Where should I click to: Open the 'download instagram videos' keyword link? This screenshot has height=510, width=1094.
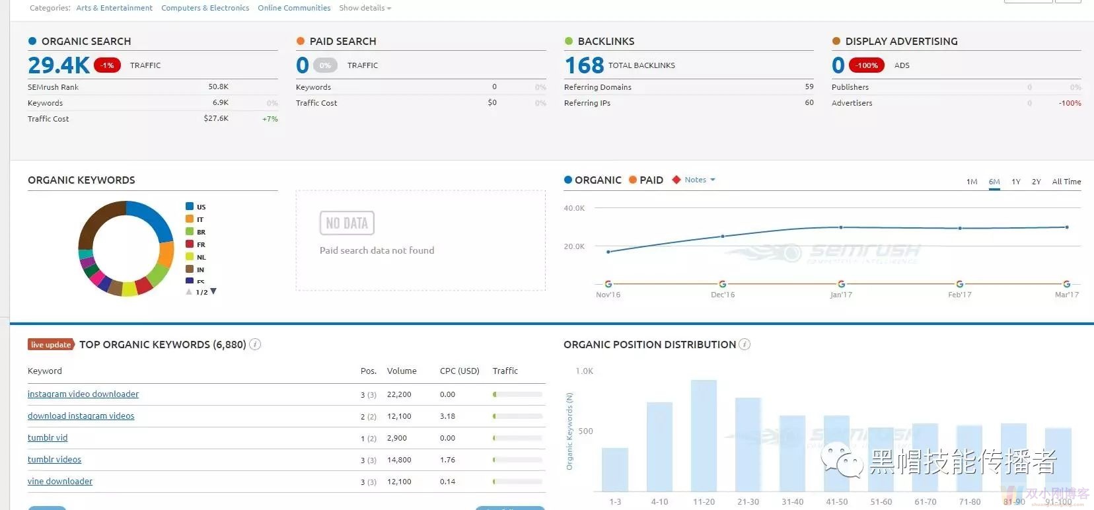[x=81, y=416]
